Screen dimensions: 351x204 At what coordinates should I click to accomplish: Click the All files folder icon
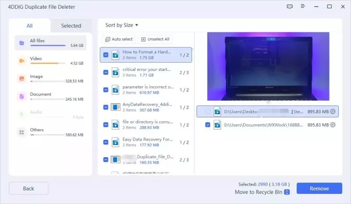click(x=21, y=43)
